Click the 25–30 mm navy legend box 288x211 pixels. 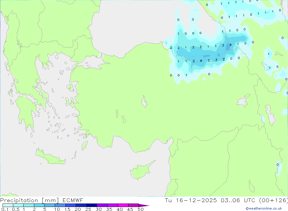(92, 205)
